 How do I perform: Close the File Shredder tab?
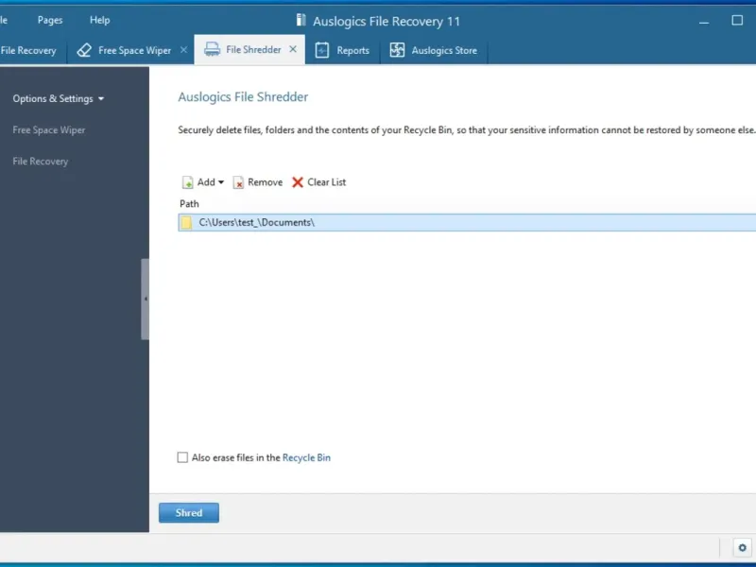[293, 49]
